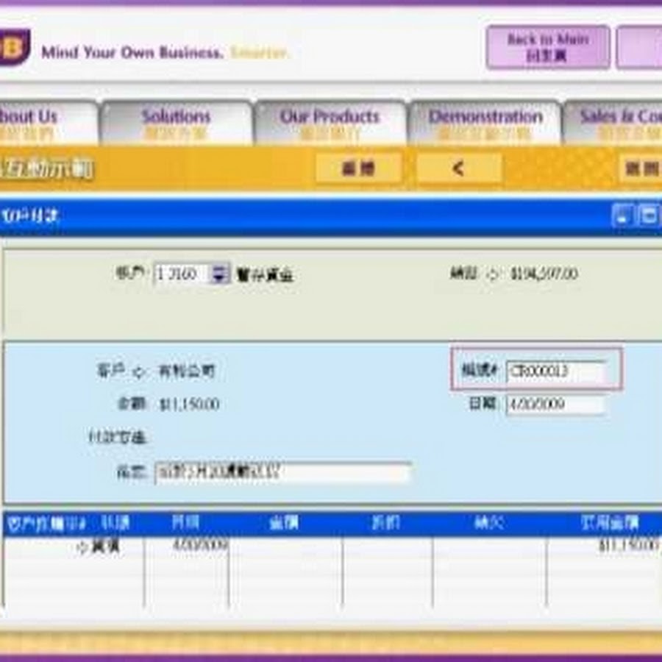This screenshot has height=662, width=662.
Task: Select the Demonstration tab
Action: 485,124
